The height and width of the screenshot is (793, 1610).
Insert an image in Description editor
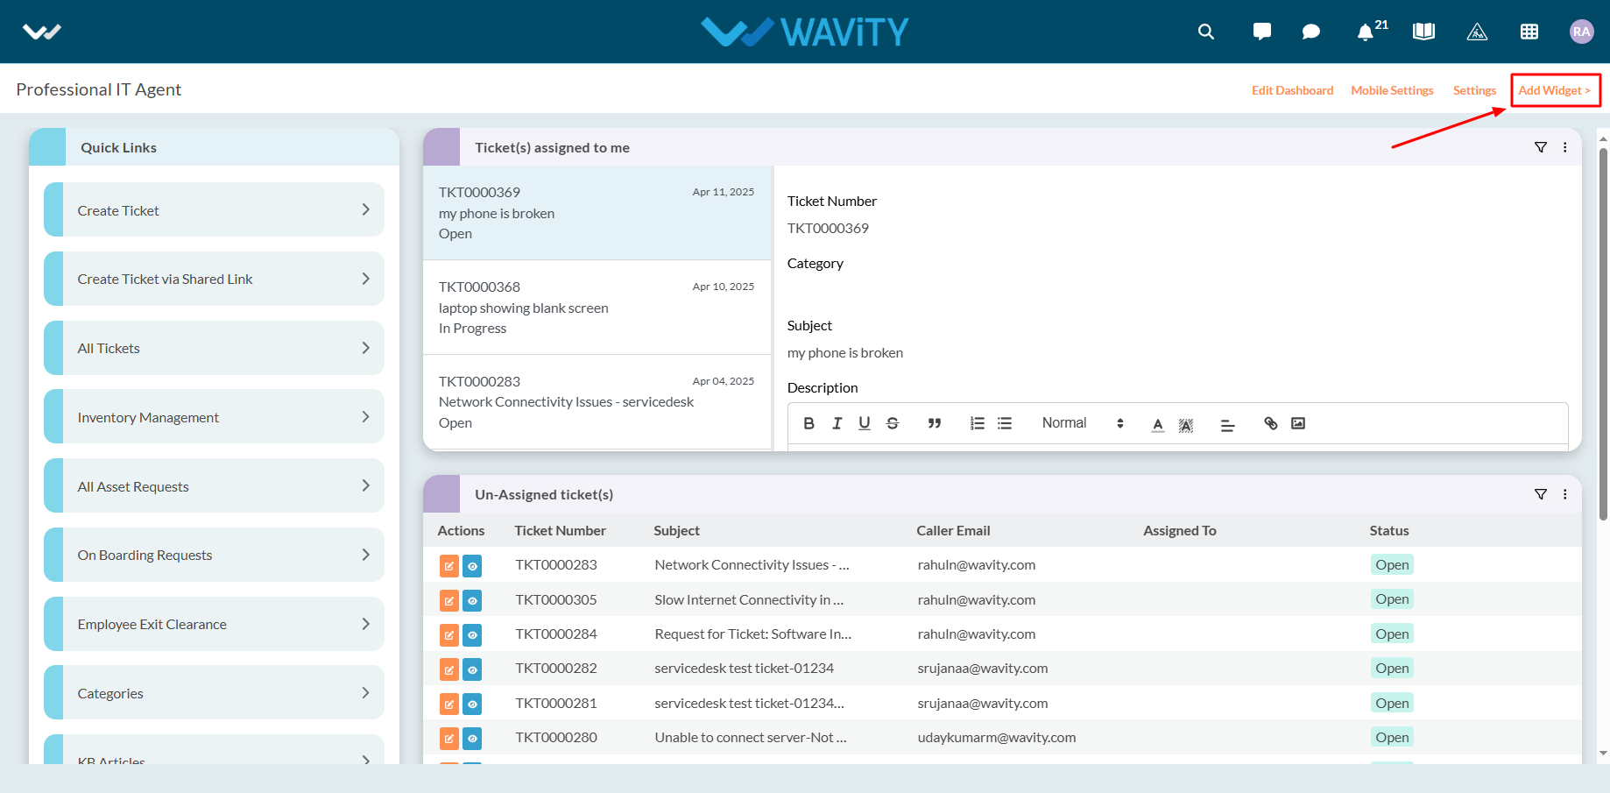1298,423
